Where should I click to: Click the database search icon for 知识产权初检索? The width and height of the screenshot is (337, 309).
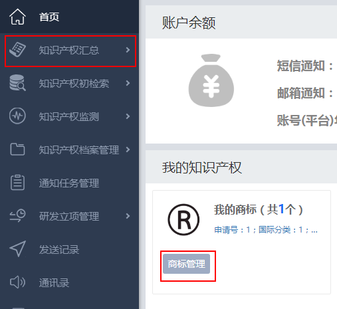[17, 83]
